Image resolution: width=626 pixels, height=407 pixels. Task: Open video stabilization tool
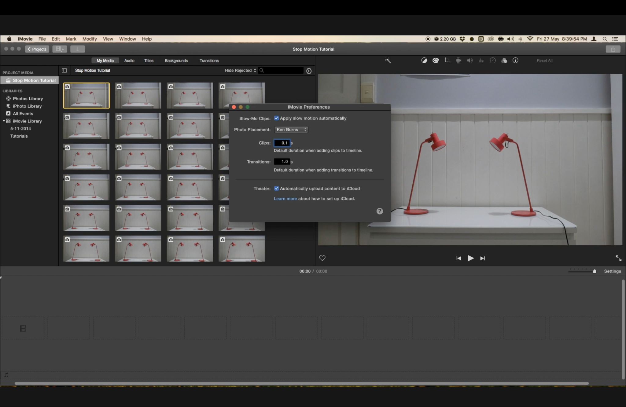[x=458, y=60]
